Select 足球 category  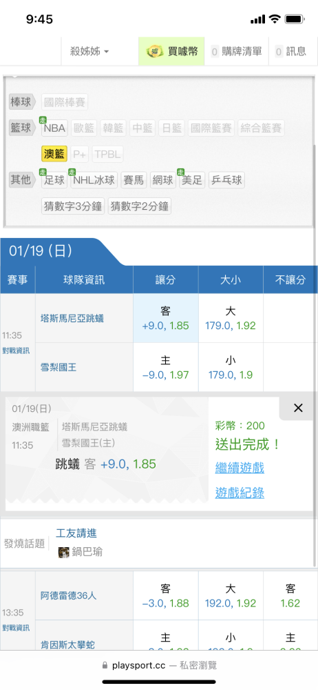(x=54, y=180)
